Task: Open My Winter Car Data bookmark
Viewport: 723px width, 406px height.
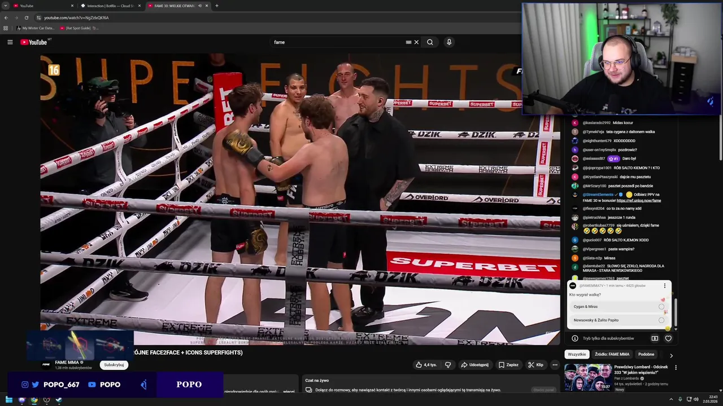Action: (36, 28)
